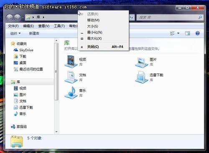Select 文档 under 库 in sidebar
Screen dimensions: 209x153
tap(23, 101)
